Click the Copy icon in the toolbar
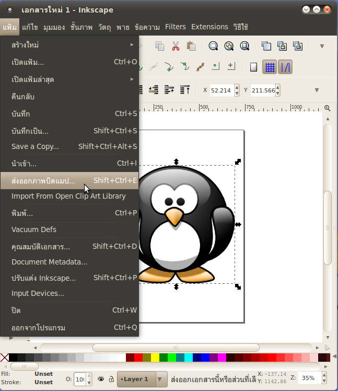This screenshot has height=391, width=338. click(x=159, y=46)
